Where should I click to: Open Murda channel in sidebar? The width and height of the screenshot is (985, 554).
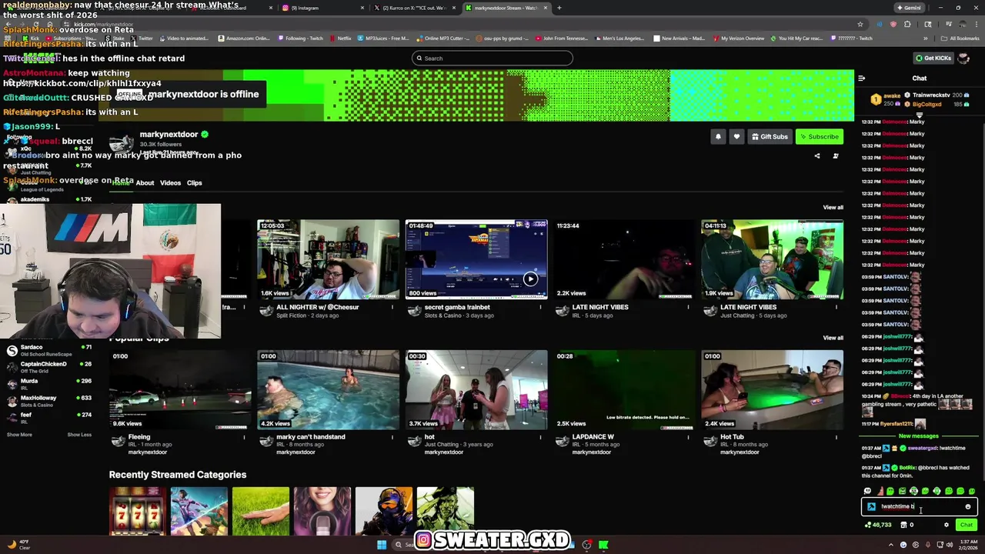point(48,384)
